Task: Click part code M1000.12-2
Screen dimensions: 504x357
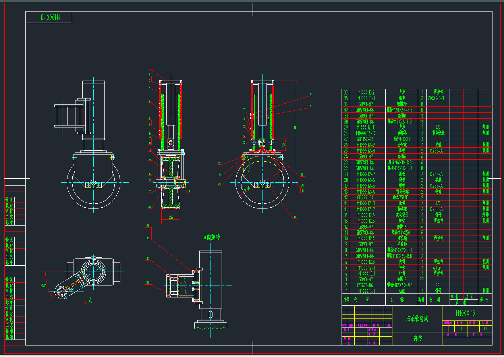Action: point(366,209)
